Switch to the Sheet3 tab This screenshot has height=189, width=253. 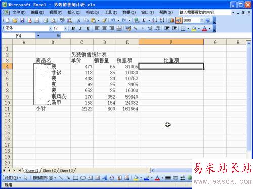(x=66, y=171)
